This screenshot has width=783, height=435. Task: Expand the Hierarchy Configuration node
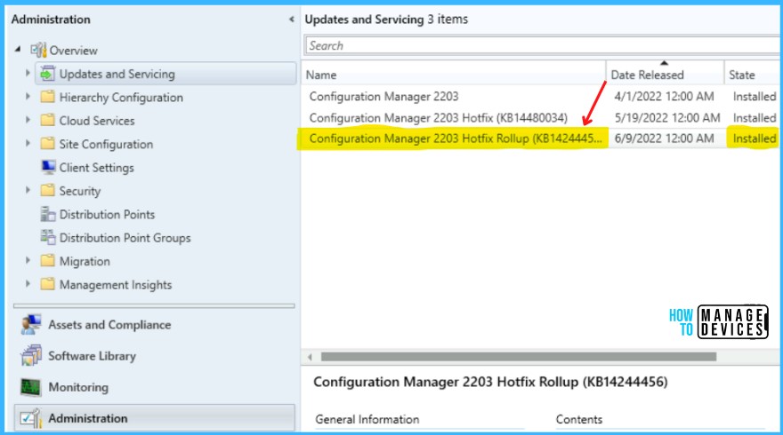tap(28, 97)
